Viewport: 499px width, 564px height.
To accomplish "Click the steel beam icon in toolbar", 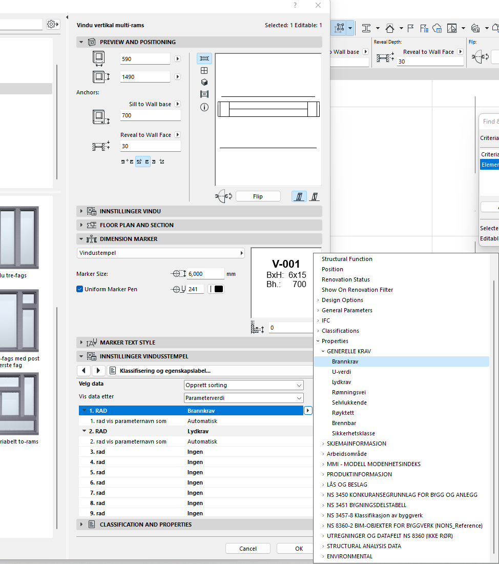I will click(366, 28).
